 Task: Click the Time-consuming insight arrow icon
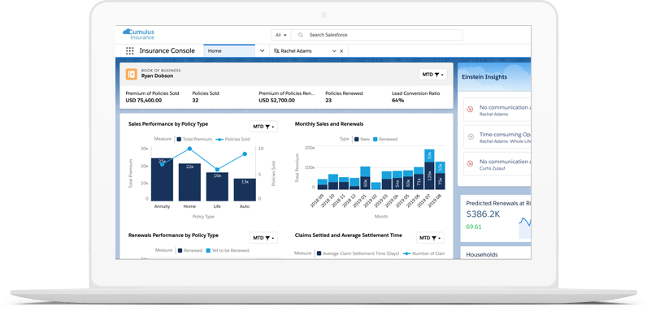pos(470,136)
